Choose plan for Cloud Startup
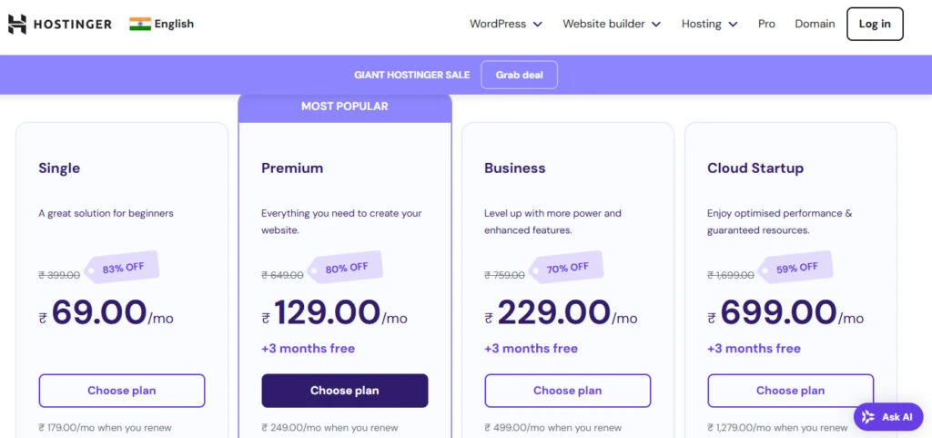 (x=791, y=391)
